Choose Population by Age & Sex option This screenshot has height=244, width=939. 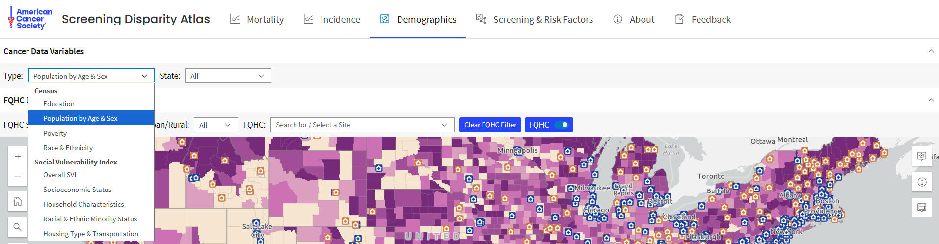(x=91, y=118)
